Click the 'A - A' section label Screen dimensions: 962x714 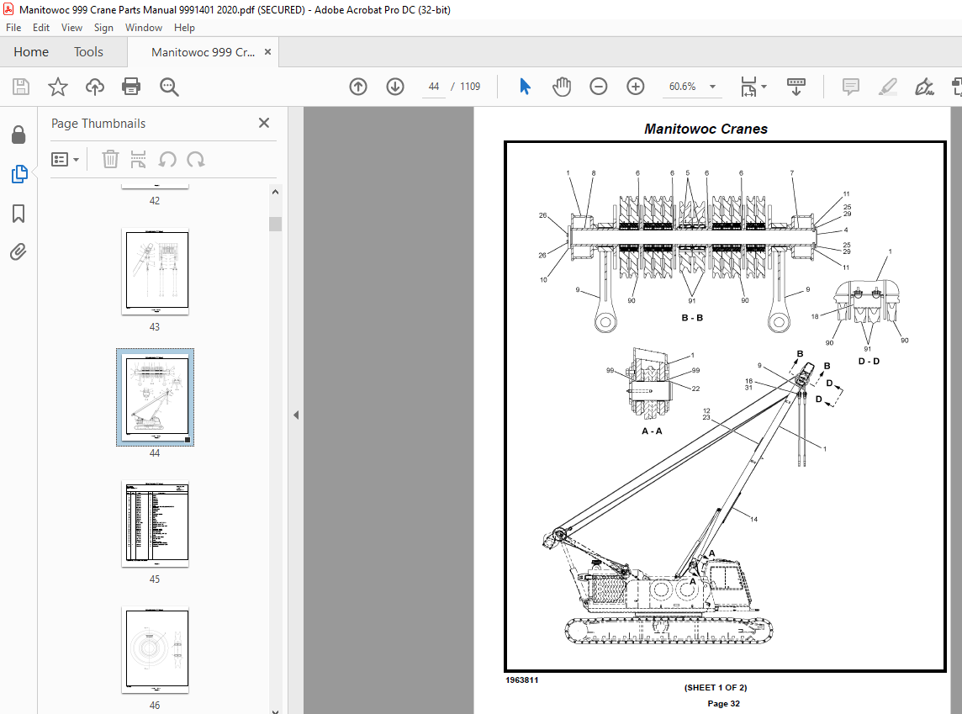pos(652,431)
